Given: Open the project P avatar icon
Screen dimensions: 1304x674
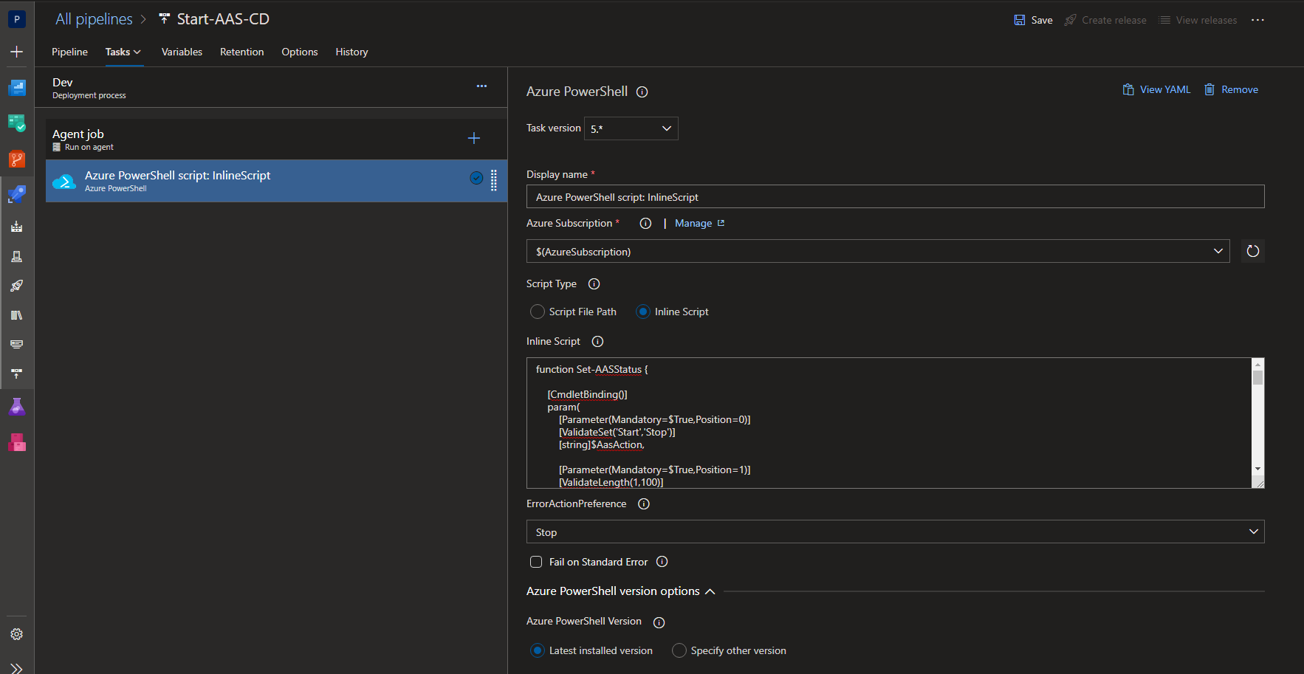Looking at the screenshot, I should 16,19.
